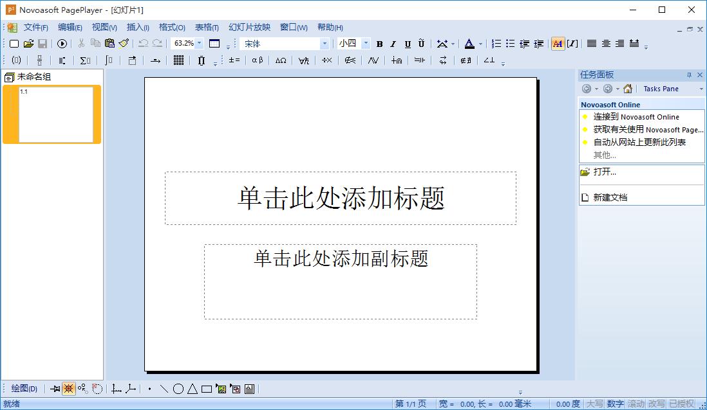
Task: Click the table layout icon next to zoom
Action: 214,44
